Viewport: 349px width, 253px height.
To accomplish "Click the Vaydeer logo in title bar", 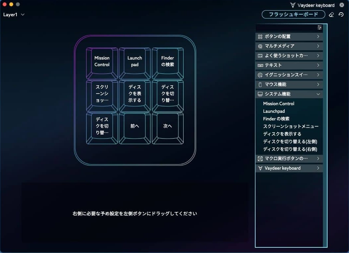I will pyautogui.click(x=293, y=5).
